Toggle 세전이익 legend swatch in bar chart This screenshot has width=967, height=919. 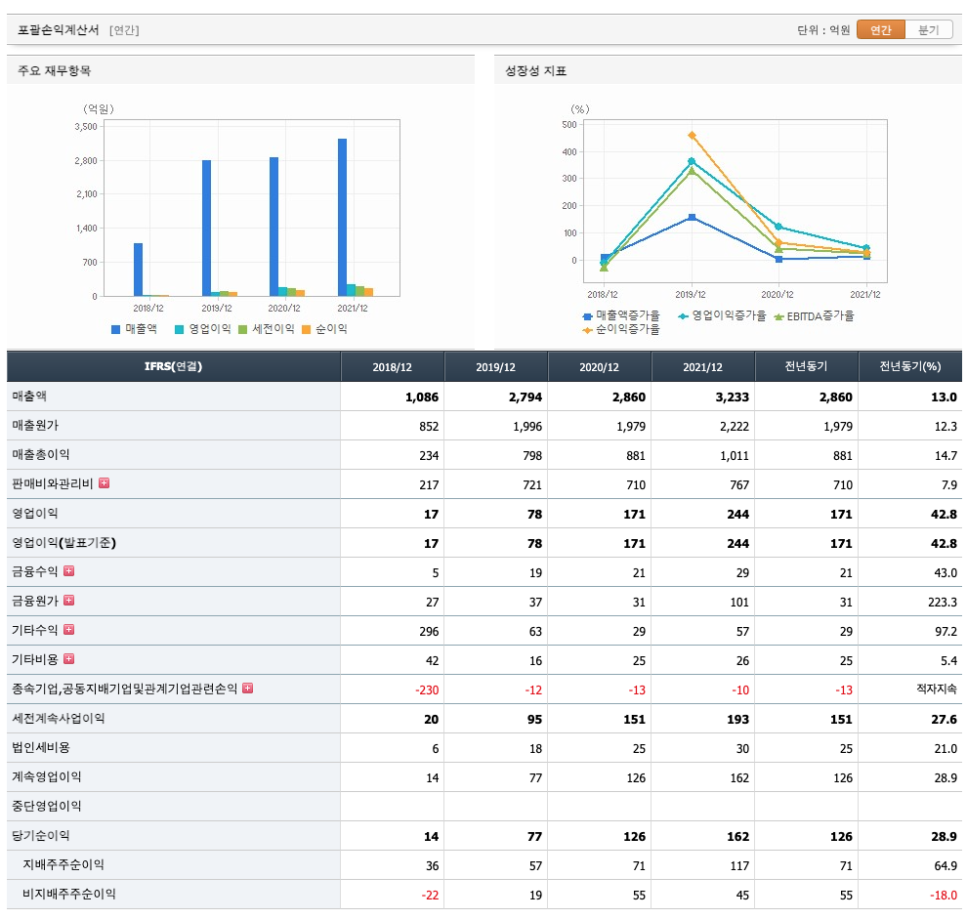point(242,329)
